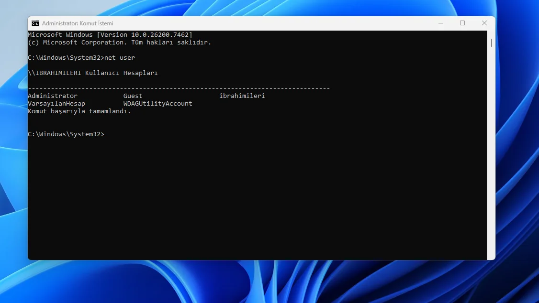This screenshot has width=539, height=303.
Task: Minimize the Komut İstemi window
Action: pyautogui.click(x=441, y=23)
